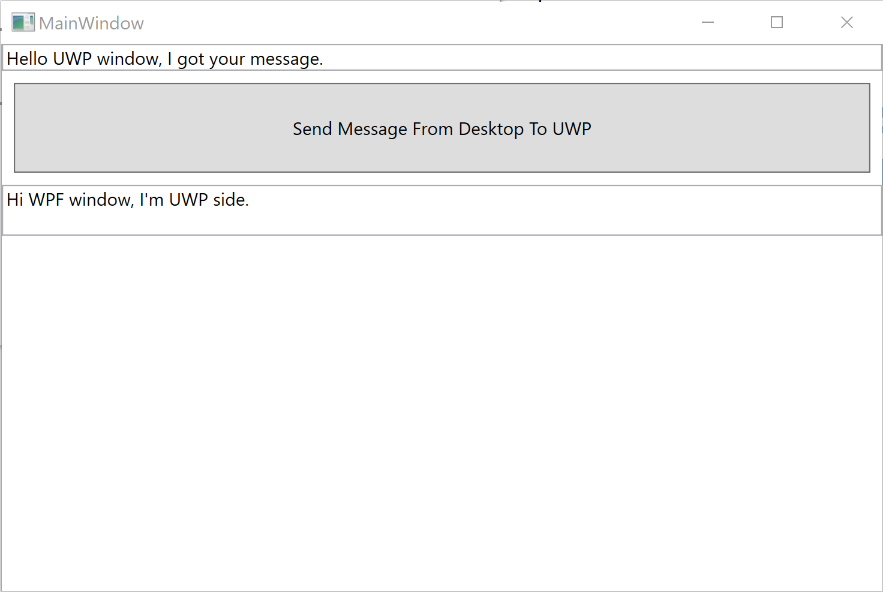The width and height of the screenshot is (883, 592).
Task: Place cursor on word Hello in top box
Action: click(27, 59)
